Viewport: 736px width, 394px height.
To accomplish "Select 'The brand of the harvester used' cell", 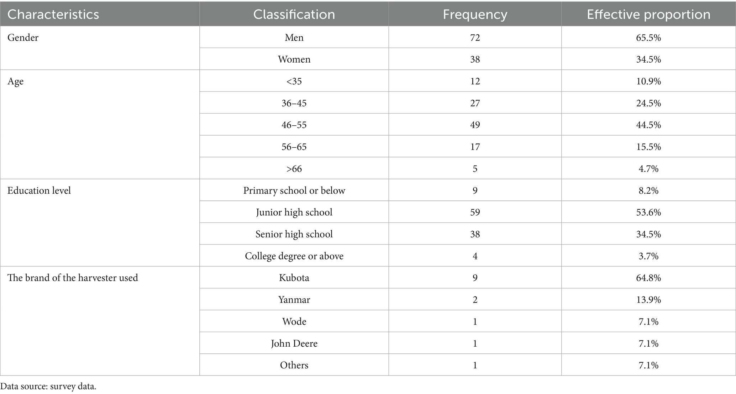I will 73,278.
